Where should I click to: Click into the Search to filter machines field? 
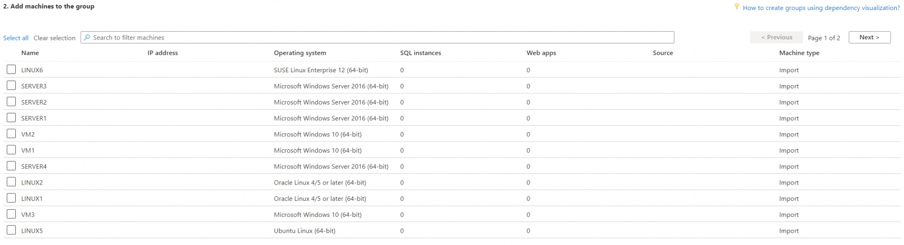(377, 38)
